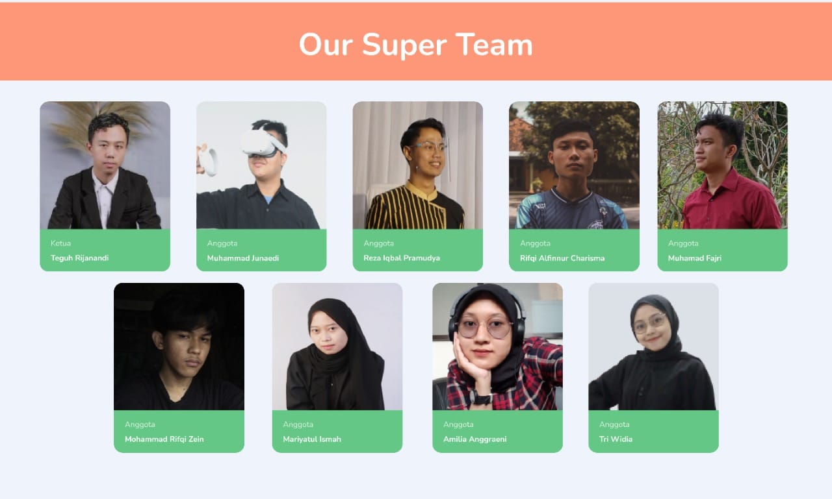
Task: Click Teguh Rijanandi's profile photo
Action: coord(105,165)
